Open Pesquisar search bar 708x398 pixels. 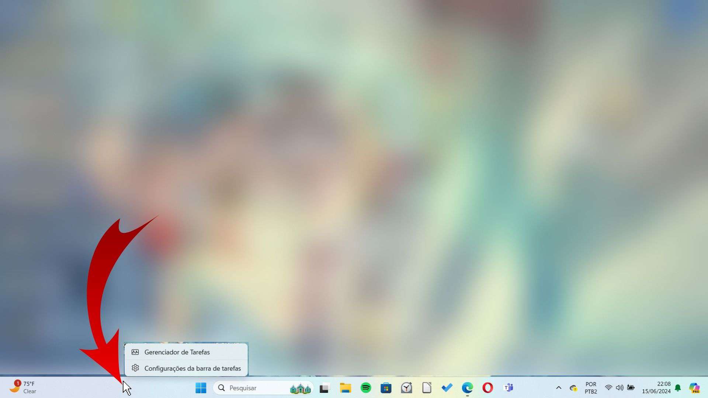263,387
